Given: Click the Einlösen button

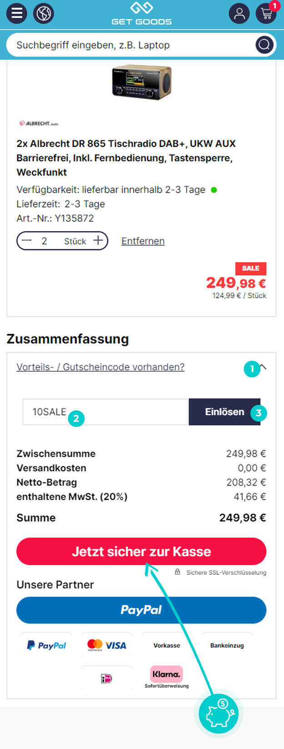Looking at the screenshot, I should 224,412.
